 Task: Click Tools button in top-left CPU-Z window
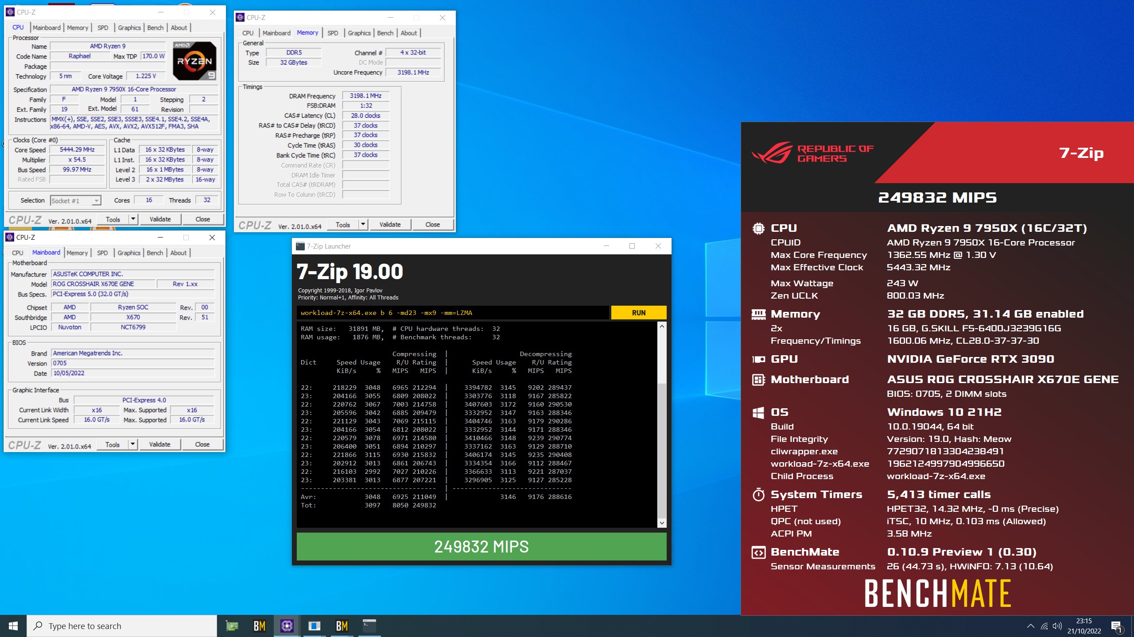click(113, 219)
